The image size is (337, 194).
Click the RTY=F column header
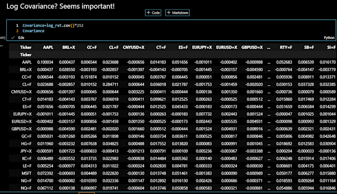[x=286, y=48]
